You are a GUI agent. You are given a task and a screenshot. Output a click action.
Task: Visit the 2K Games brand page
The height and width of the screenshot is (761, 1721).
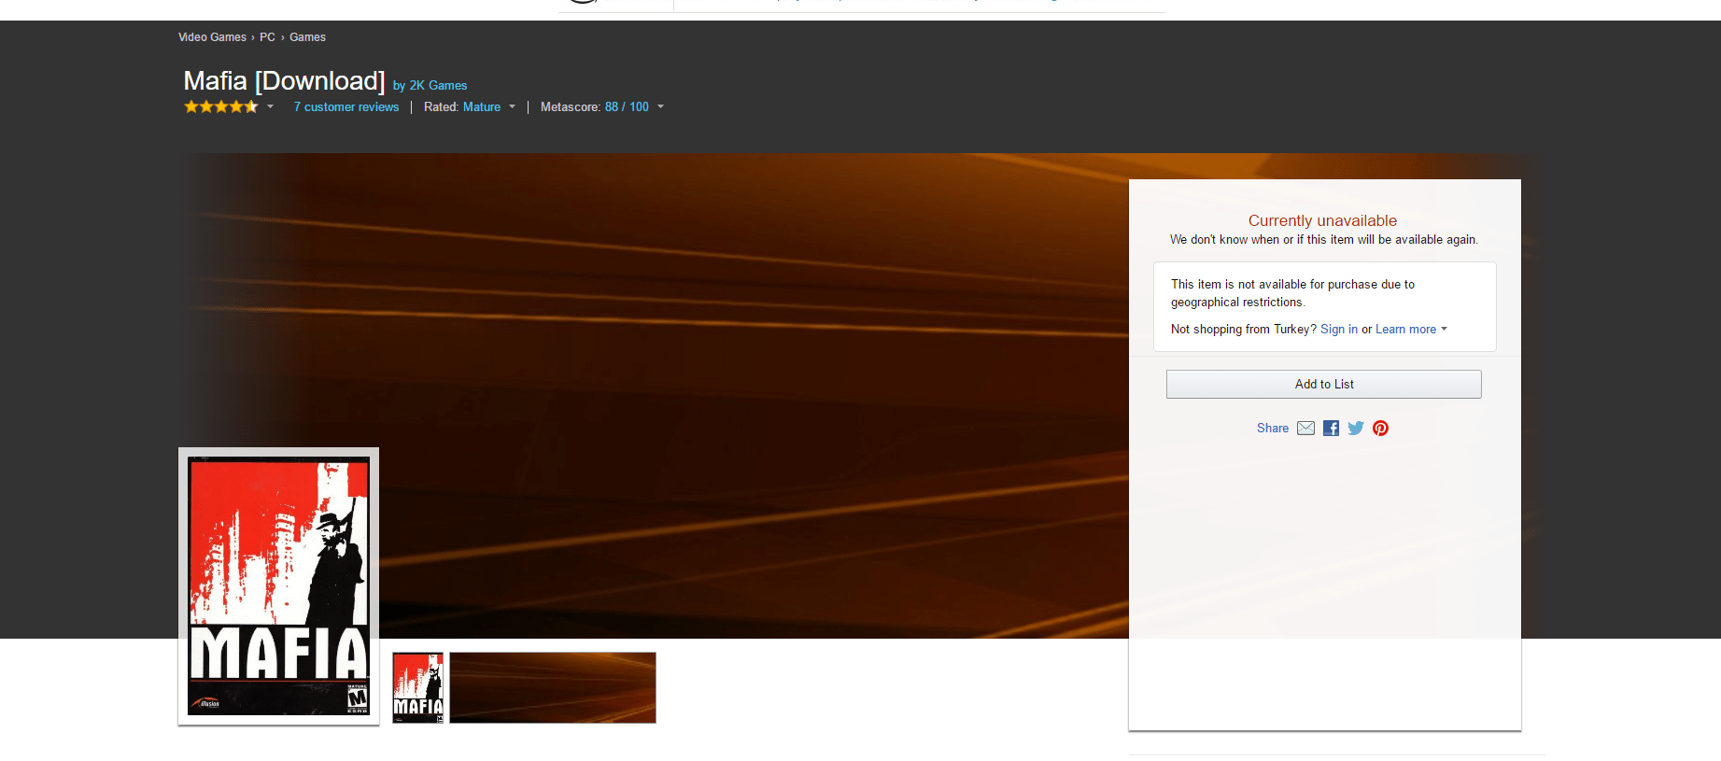(438, 85)
